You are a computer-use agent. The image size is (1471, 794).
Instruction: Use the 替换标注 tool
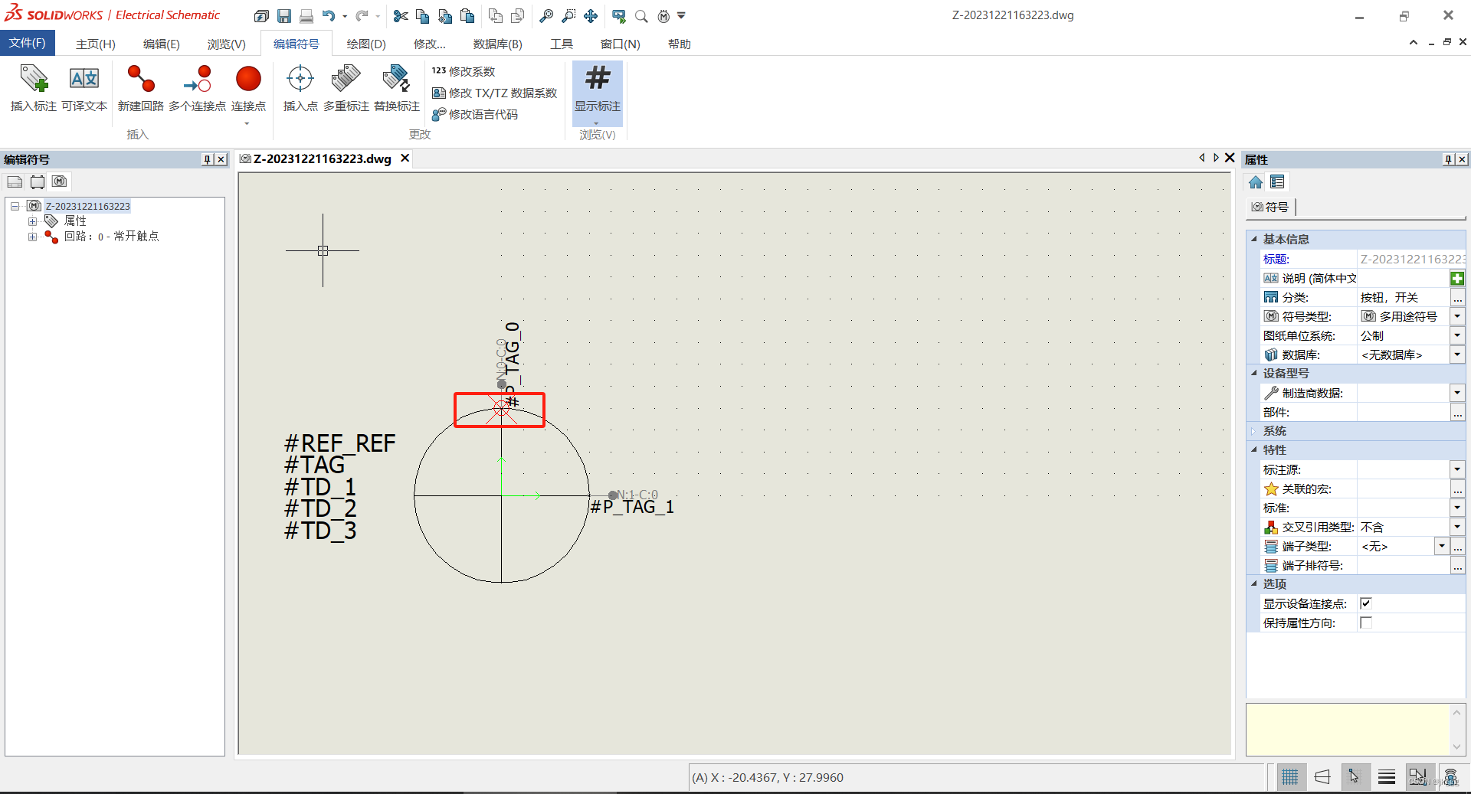[x=395, y=90]
